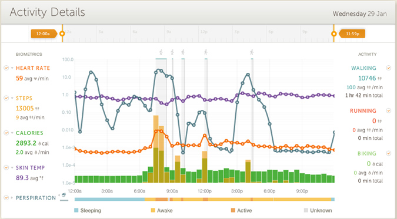
Task: Click the 9a tick on the range bar
Action: coord(169,32)
